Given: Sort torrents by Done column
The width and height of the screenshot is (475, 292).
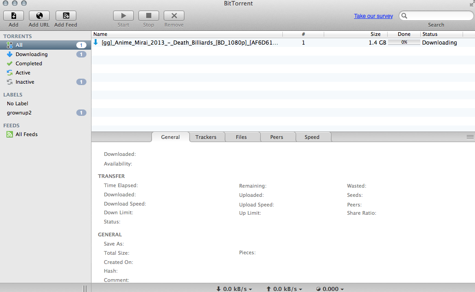Looking at the screenshot, I should [x=404, y=34].
